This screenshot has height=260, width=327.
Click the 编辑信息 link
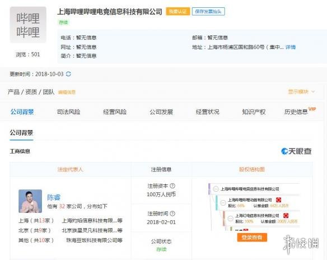point(67,92)
